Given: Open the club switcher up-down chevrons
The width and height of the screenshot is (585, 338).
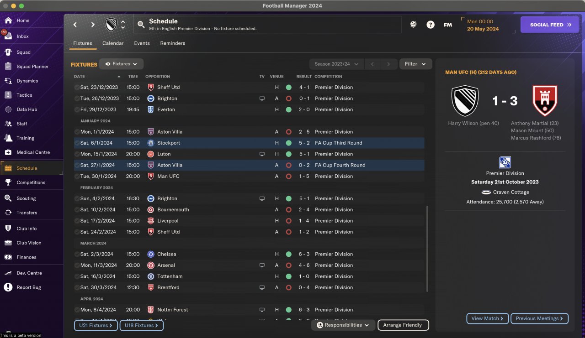Looking at the screenshot, I should point(123,25).
